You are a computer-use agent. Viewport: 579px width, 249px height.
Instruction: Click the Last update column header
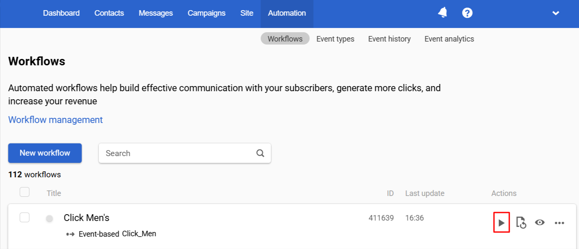425,193
